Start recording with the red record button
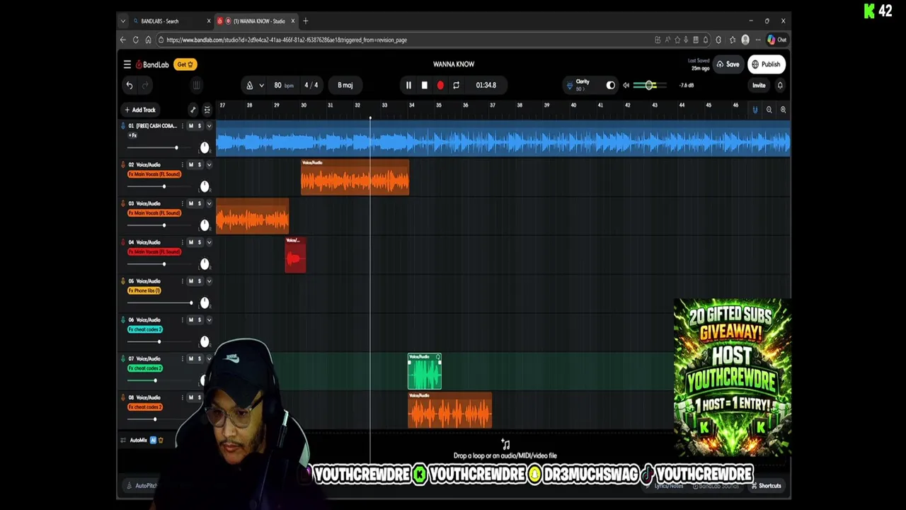Screen dimensions: 906x510 tap(440, 85)
